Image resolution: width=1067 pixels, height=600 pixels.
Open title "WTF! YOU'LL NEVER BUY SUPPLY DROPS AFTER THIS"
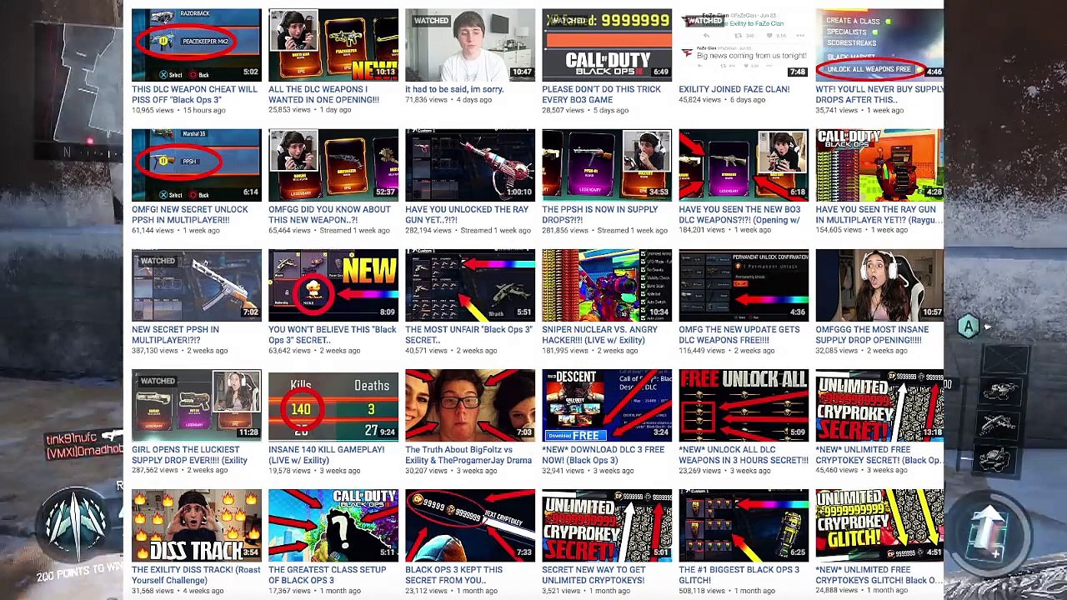(879, 94)
